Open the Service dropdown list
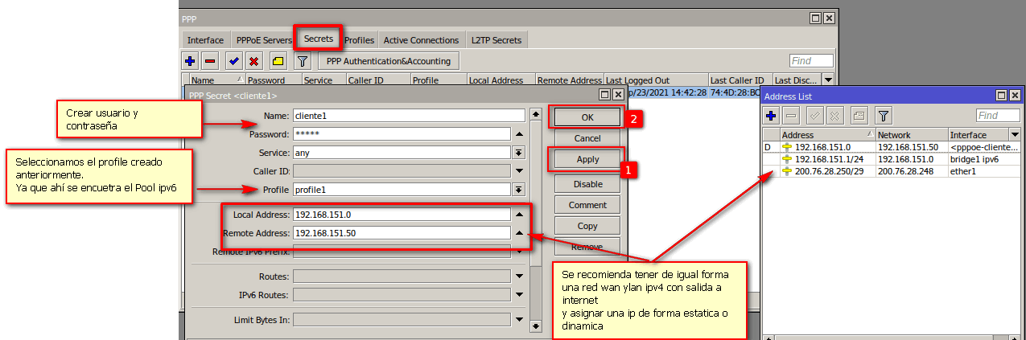This screenshot has width=1026, height=340. click(x=519, y=153)
